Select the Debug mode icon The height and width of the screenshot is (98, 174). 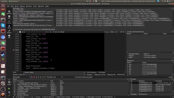(9, 27)
